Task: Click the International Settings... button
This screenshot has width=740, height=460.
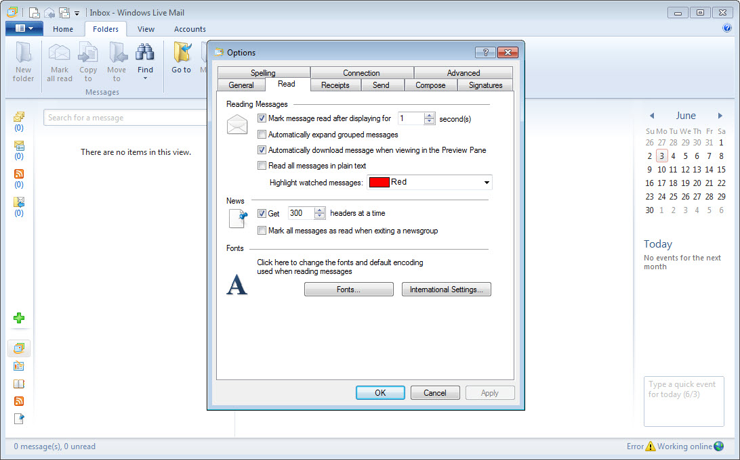Action: 446,290
